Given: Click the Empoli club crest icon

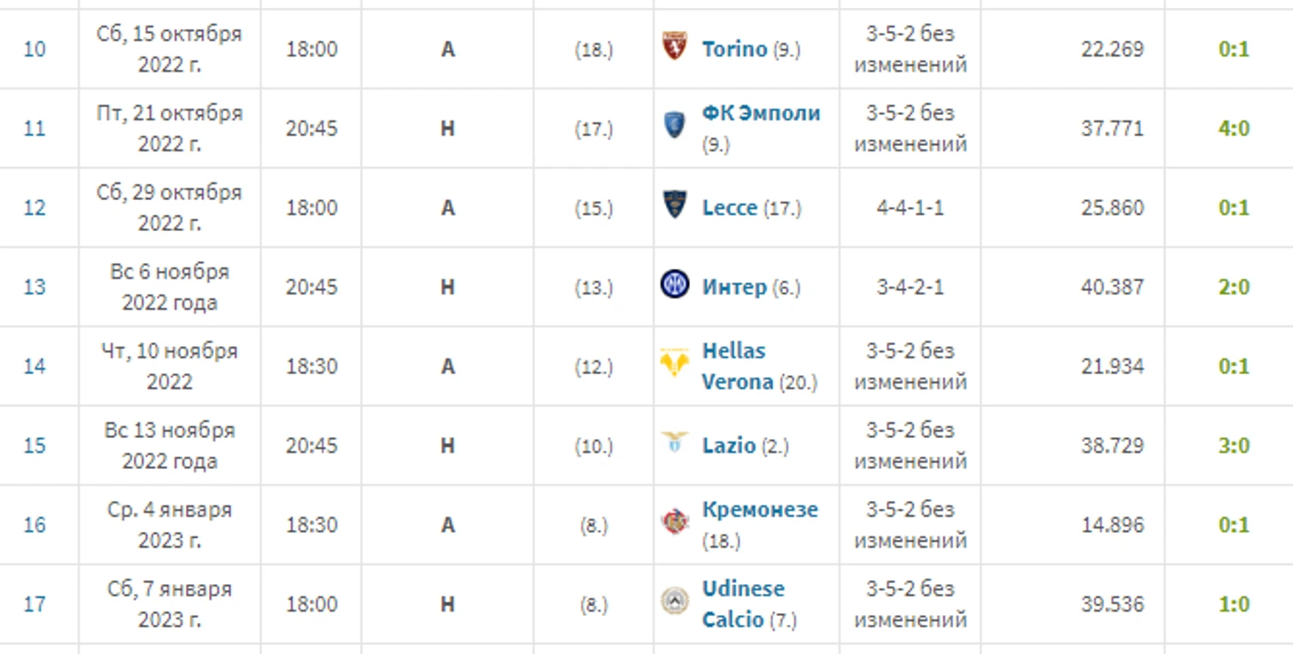Looking at the screenshot, I should 675,125.
